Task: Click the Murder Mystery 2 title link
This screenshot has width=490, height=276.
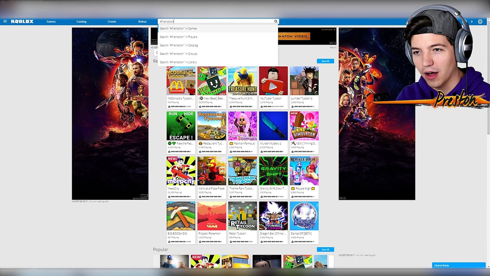Action: 271,143
